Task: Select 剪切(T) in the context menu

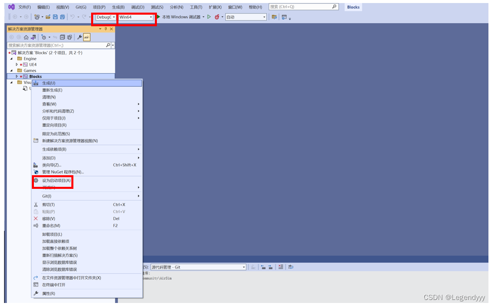Action: pos(87,205)
